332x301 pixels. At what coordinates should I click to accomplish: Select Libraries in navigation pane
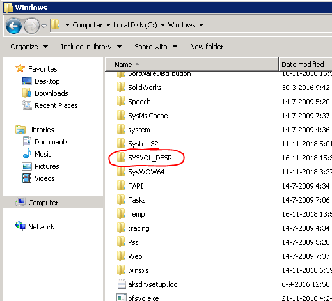tap(41, 130)
